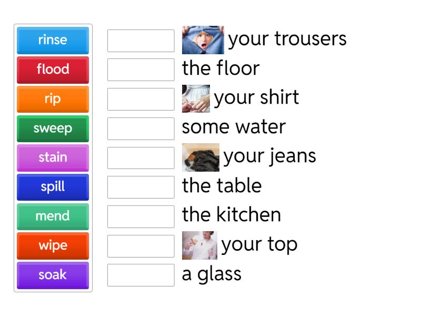
Task: Click the dark blue 'spill' tile
Action: 53,187
